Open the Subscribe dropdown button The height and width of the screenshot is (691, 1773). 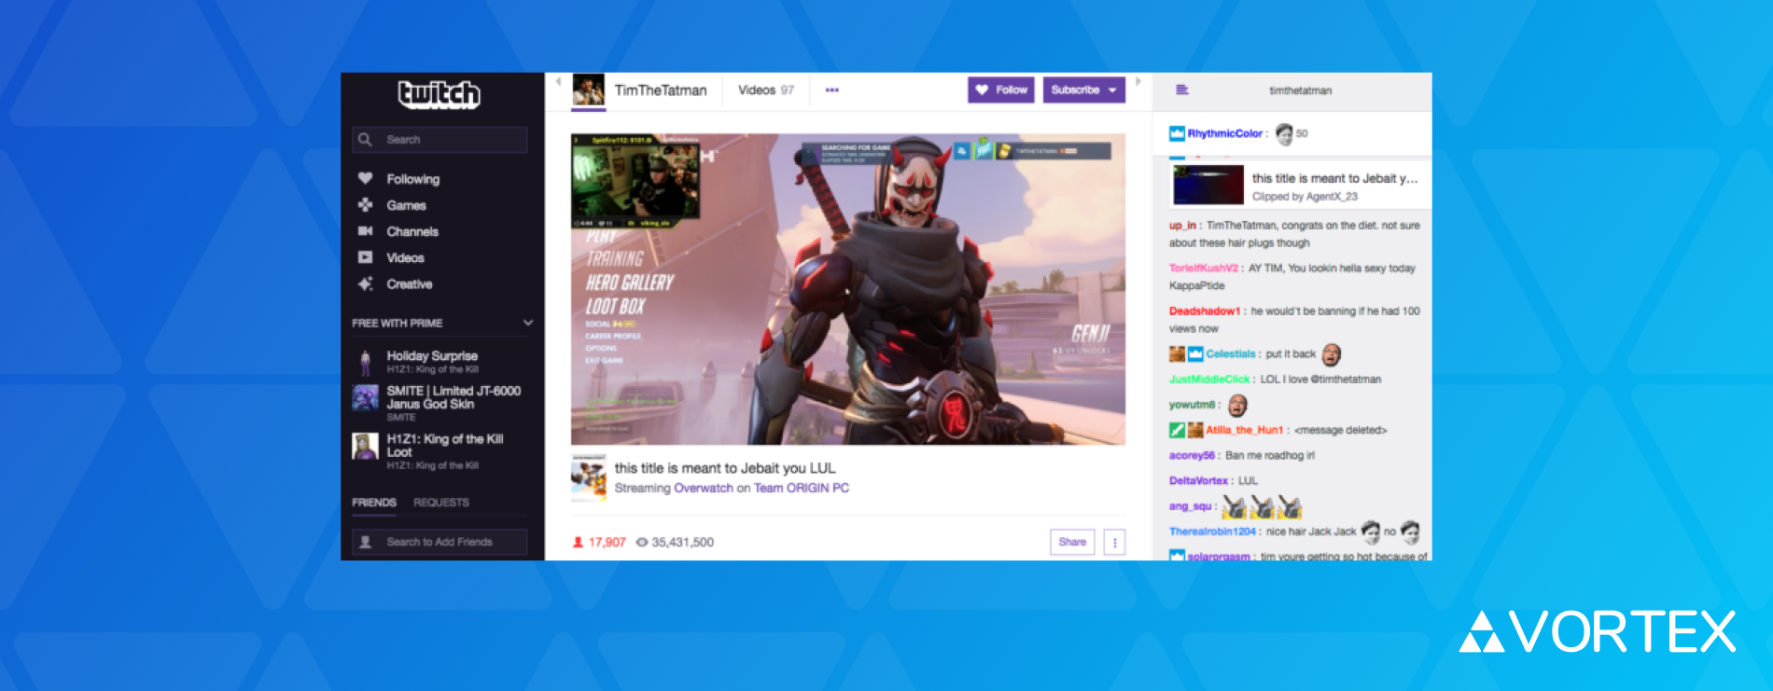pos(1084,90)
